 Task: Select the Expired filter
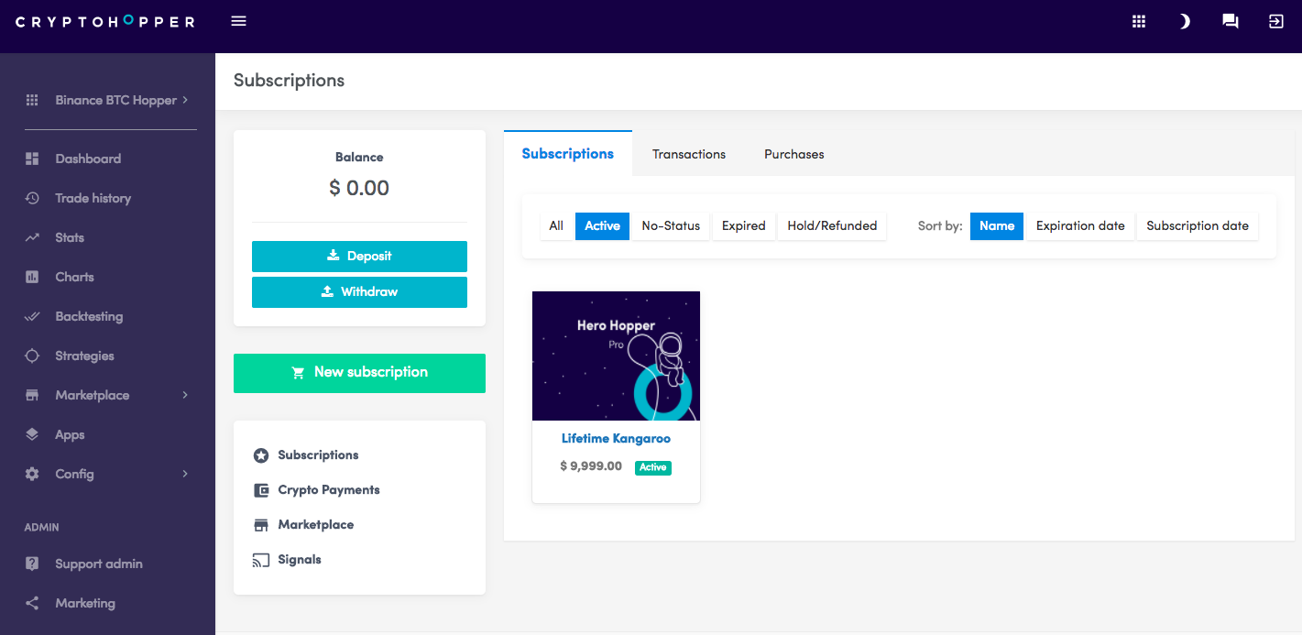[743, 226]
